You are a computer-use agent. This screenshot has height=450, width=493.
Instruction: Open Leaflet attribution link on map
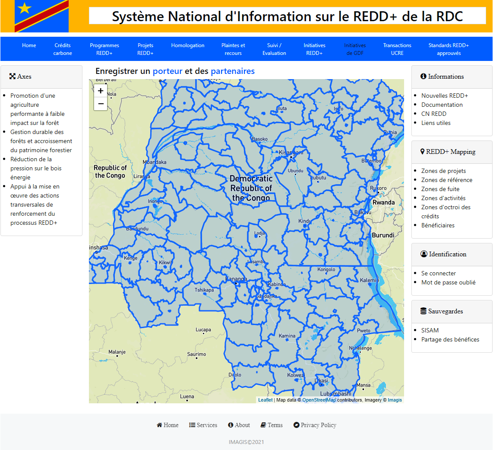pyautogui.click(x=265, y=400)
